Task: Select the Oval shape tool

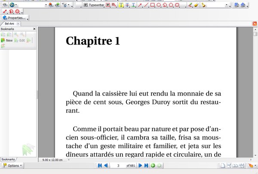Action: pos(159,5)
